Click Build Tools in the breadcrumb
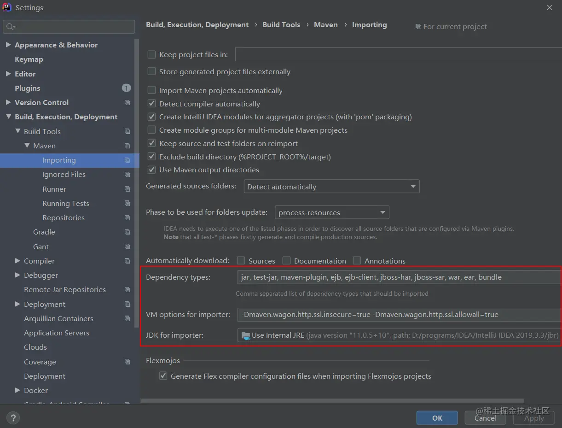This screenshot has width=562, height=428. click(x=281, y=25)
